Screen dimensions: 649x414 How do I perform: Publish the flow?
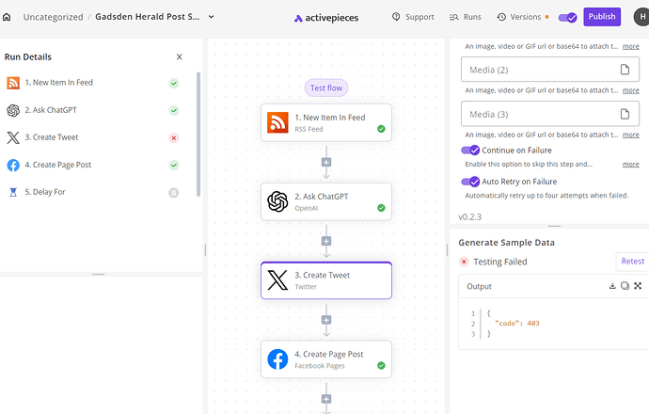click(602, 17)
